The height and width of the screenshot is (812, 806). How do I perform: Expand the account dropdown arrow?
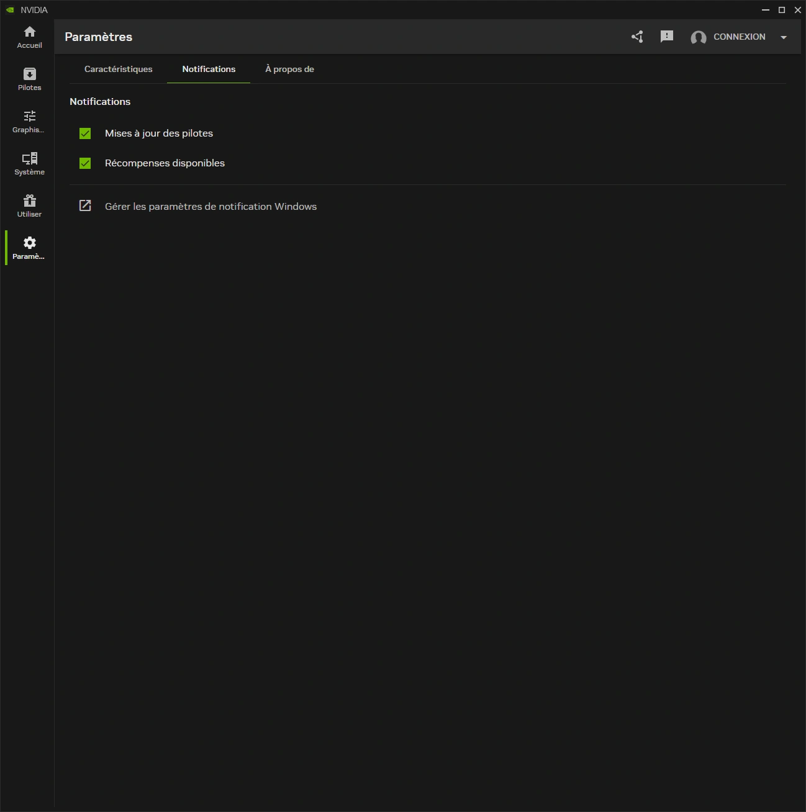click(x=784, y=37)
